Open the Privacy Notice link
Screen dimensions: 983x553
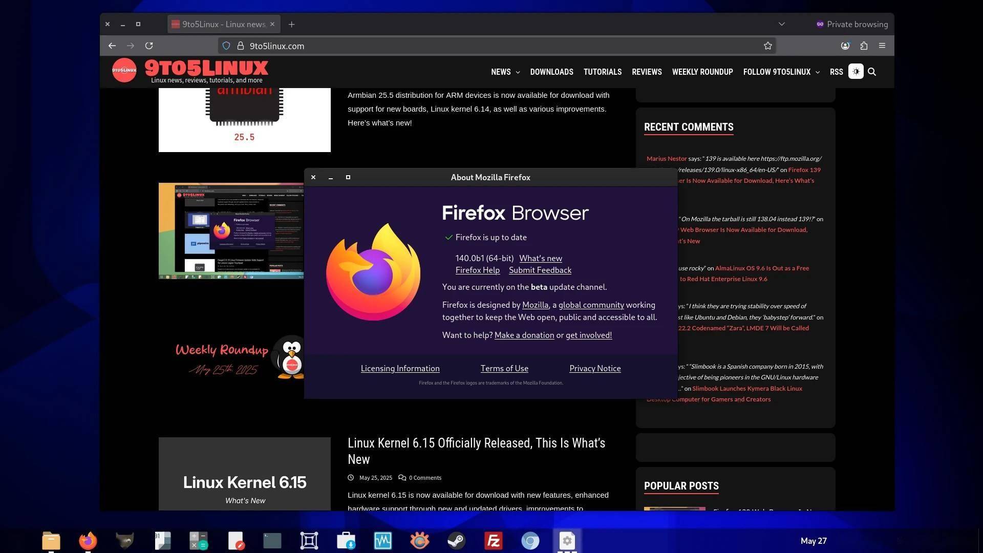(594, 369)
